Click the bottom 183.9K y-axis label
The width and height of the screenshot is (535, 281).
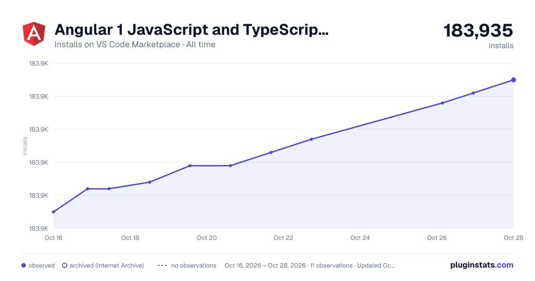pyautogui.click(x=39, y=228)
